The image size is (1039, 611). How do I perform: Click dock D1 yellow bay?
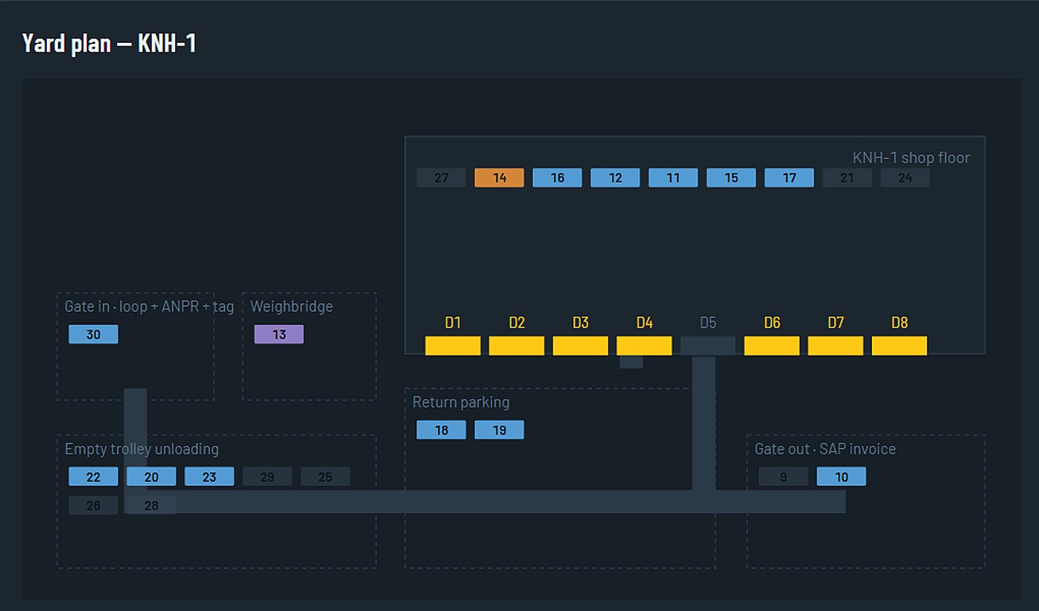453,345
